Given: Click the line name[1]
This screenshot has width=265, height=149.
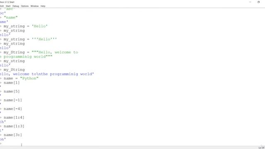Looking at the screenshot, I should click(x=12, y=83).
